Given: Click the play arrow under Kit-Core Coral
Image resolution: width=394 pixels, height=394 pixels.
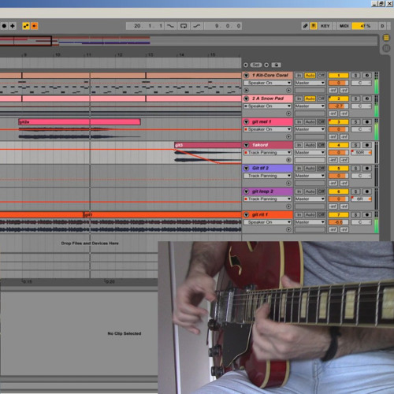Looking at the screenshot, I should [246, 91].
